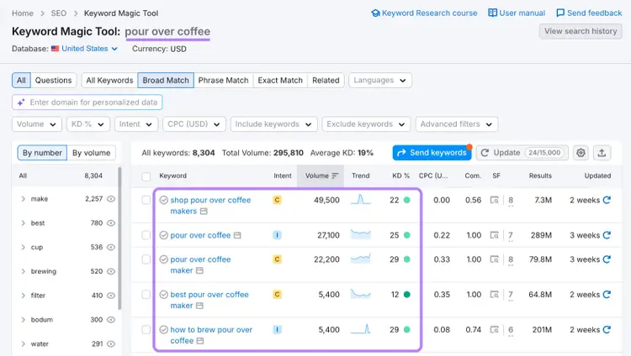Select the Exact Match tab
631x356 pixels.
click(x=280, y=80)
